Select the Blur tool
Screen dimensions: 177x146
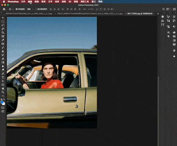(x=3, y=66)
